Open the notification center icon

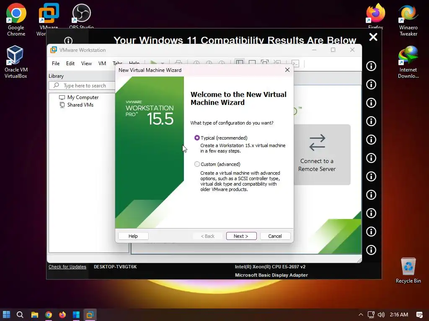(x=419, y=315)
